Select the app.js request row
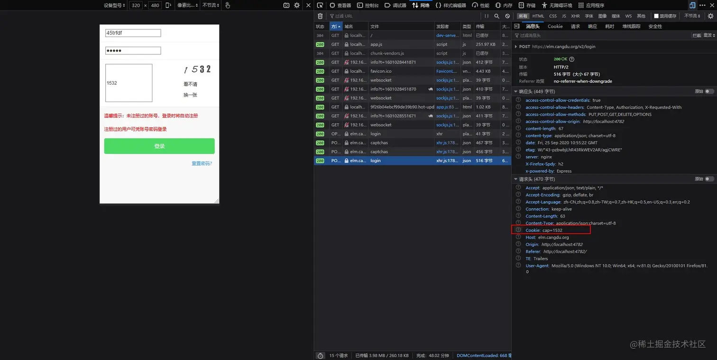This screenshot has height=360, width=717. point(413,44)
